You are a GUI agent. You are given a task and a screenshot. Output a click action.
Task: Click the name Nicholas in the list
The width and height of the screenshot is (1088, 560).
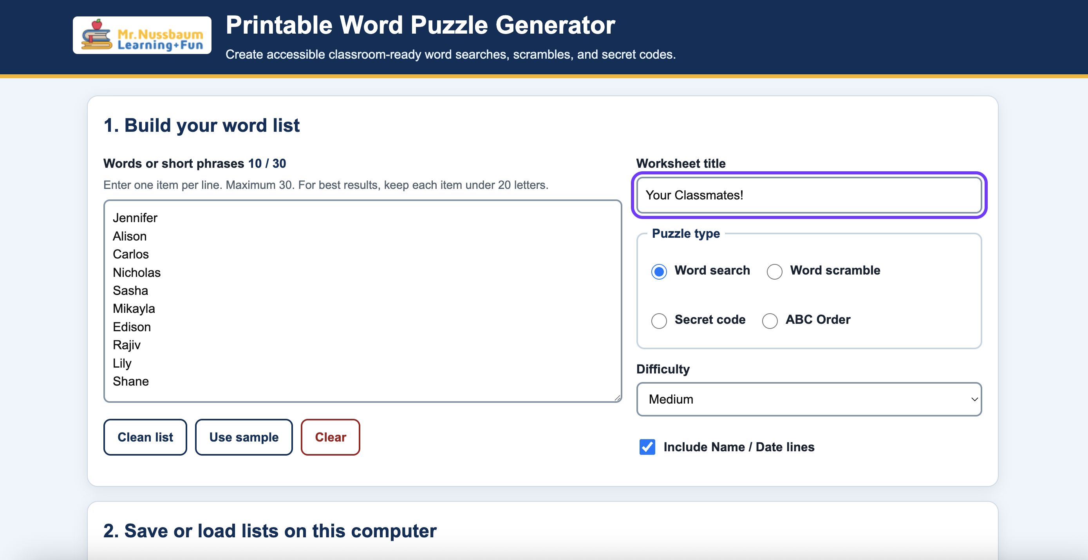pyautogui.click(x=136, y=273)
